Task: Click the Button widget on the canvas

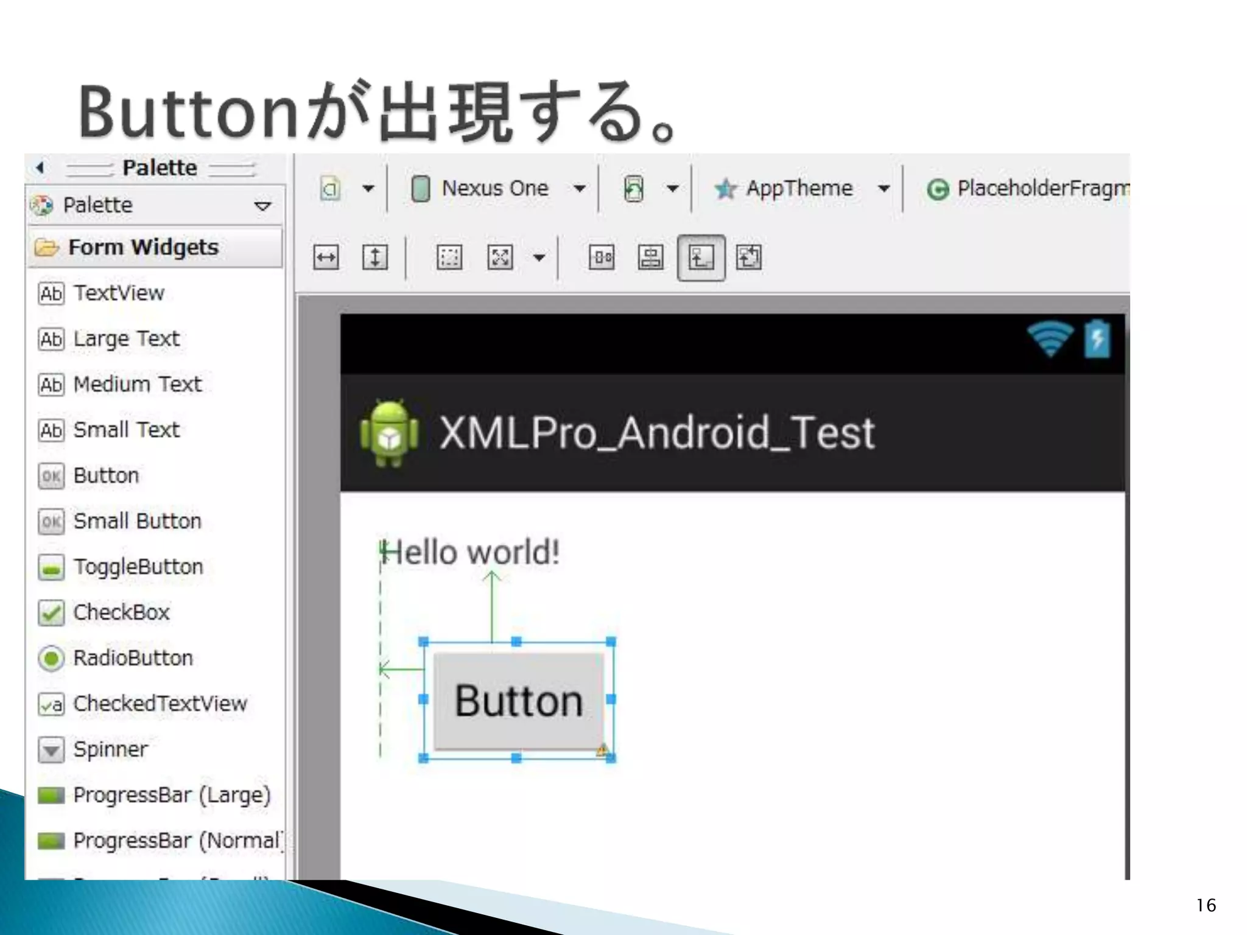Action: click(x=518, y=701)
